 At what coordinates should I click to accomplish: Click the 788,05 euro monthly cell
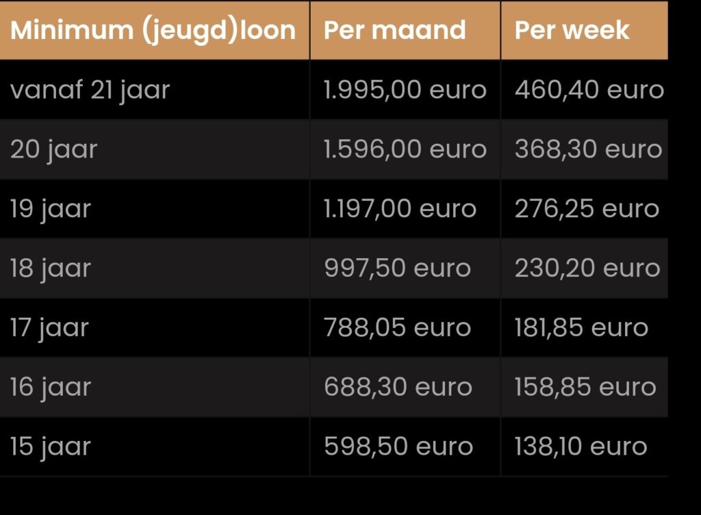[397, 327]
